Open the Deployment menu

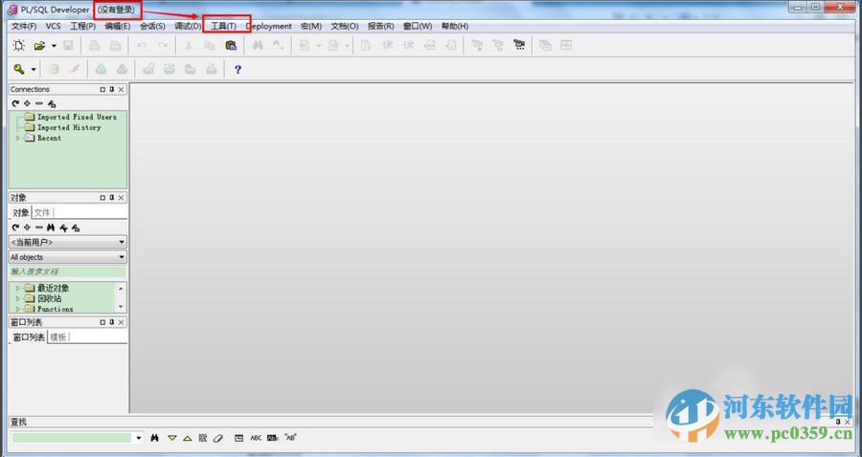tap(269, 27)
